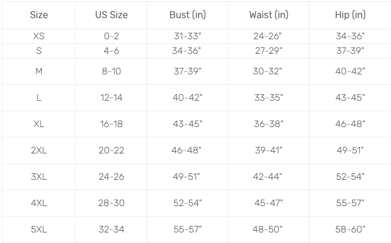Select the XS size cell
The image size is (391, 243).
click(x=39, y=36)
